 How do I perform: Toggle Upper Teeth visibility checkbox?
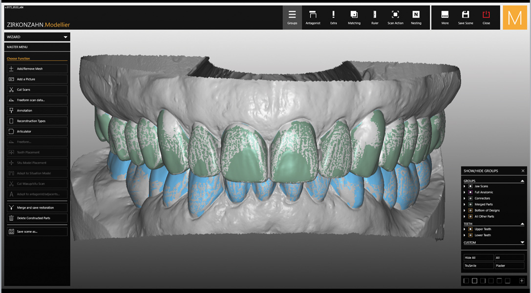[x=470, y=229]
